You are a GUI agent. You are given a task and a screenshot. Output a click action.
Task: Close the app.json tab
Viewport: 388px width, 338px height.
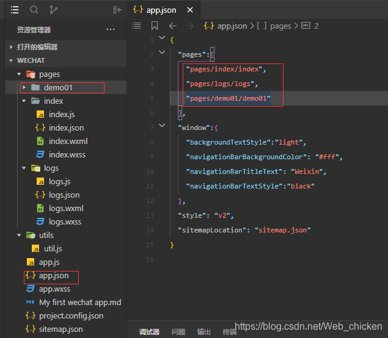coord(190,10)
